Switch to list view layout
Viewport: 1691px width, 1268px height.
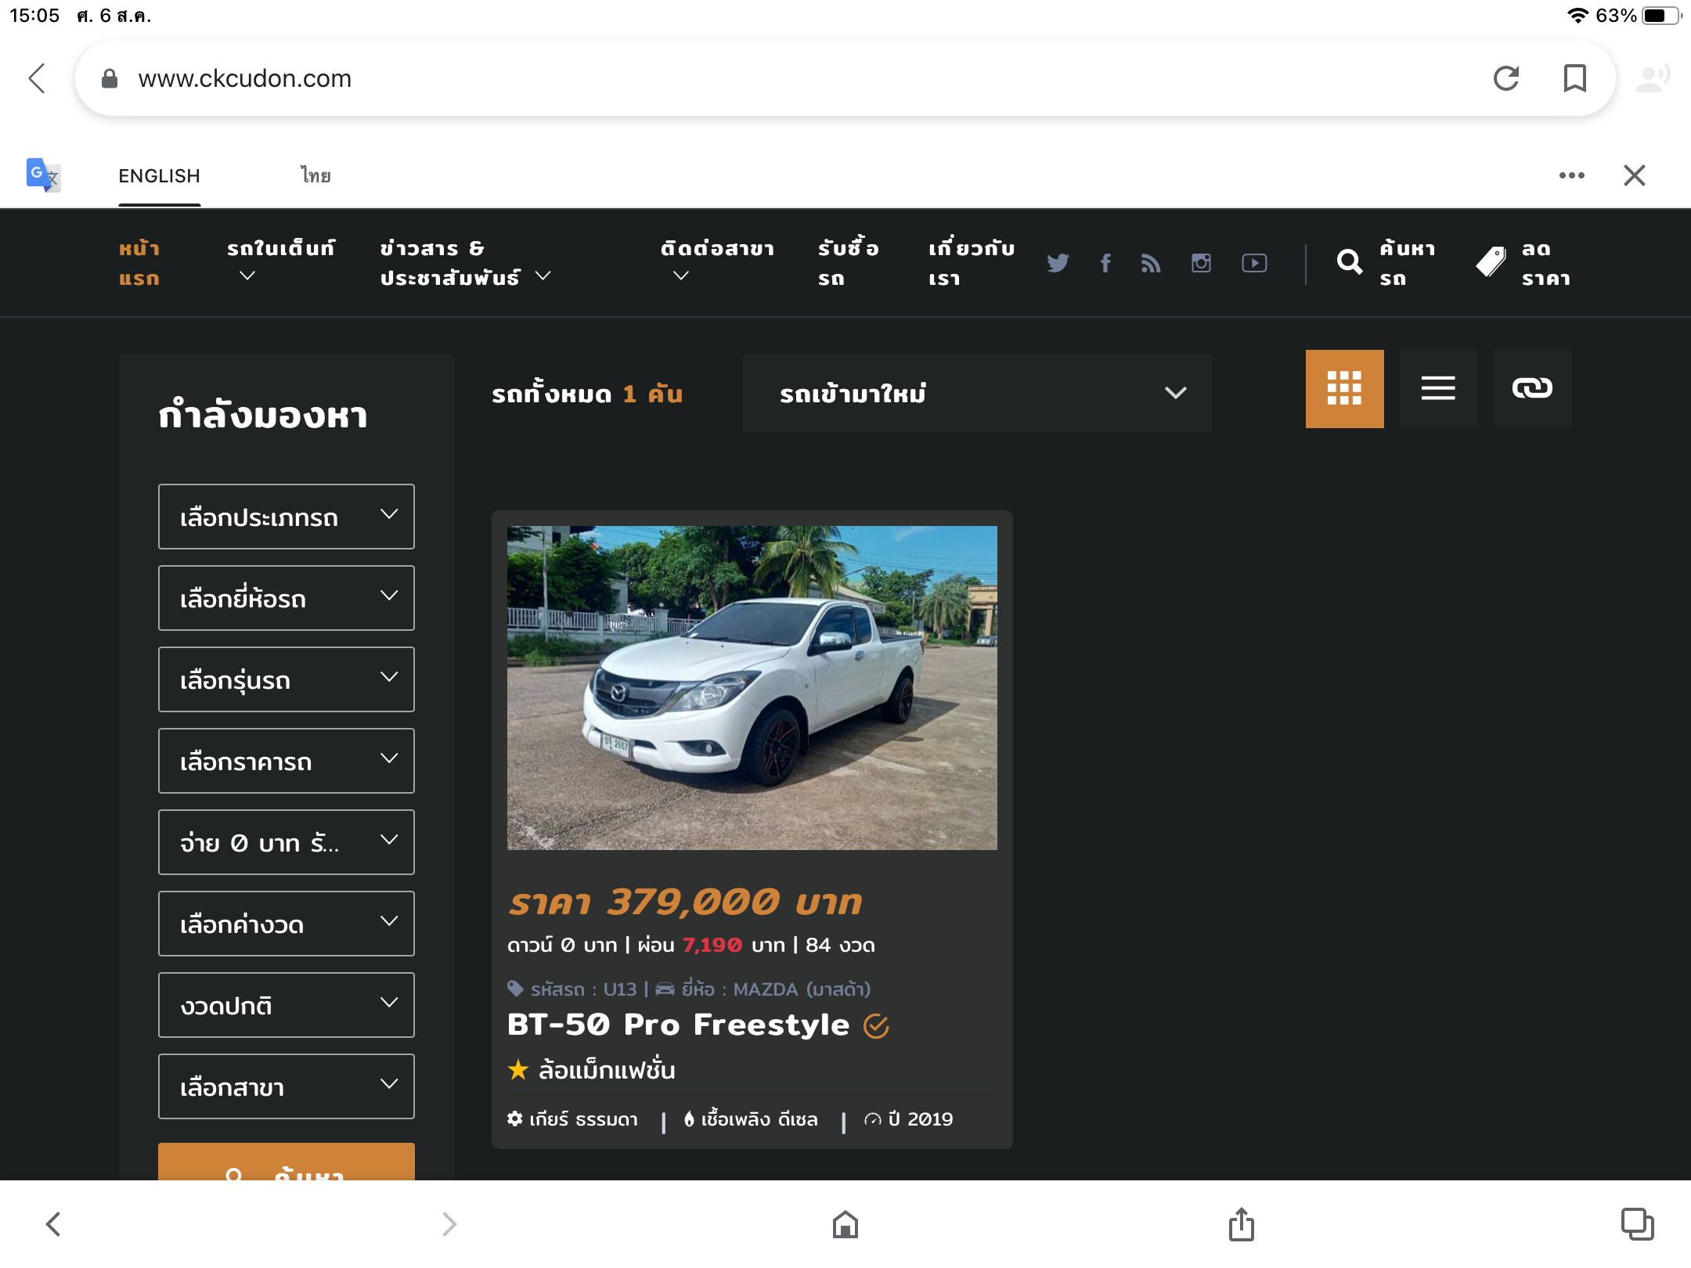(x=1438, y=389)
